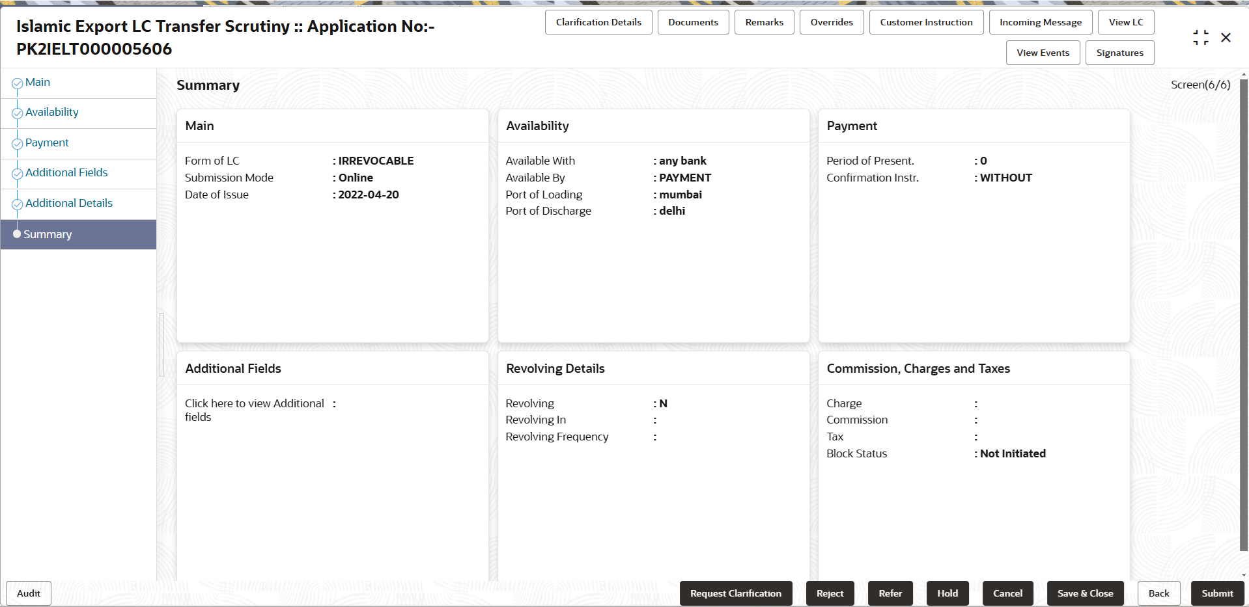
Task: Click the check icon beside Additional Details step
Action: click(x=18, y=204)
